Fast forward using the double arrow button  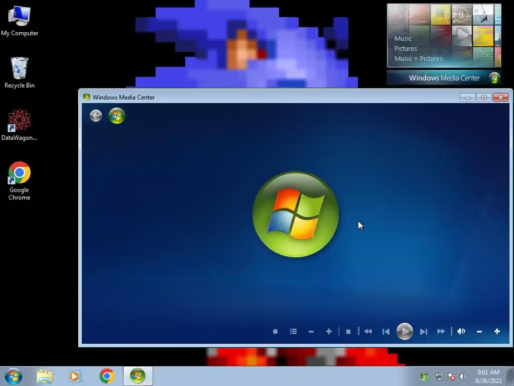coord(441,332)
